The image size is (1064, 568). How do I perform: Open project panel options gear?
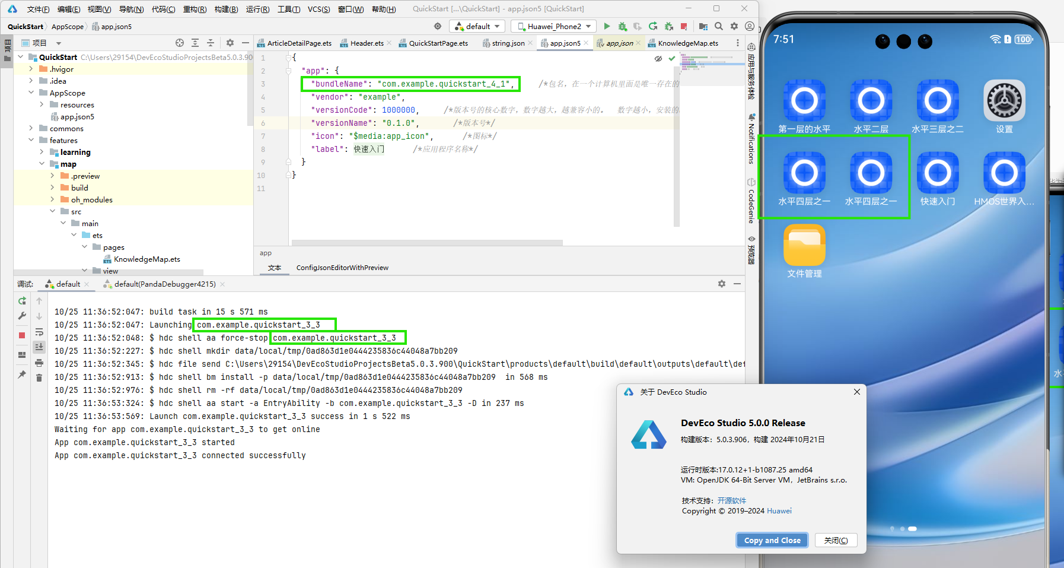(x=230, y=43)
